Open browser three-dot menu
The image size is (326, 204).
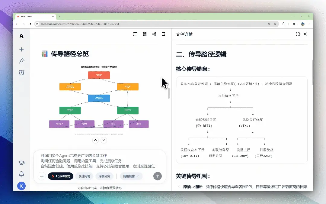coord(309,24)
